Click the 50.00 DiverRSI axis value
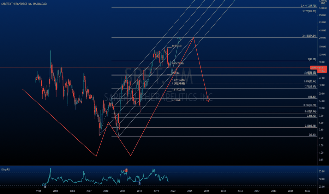 tap(322, 179)
